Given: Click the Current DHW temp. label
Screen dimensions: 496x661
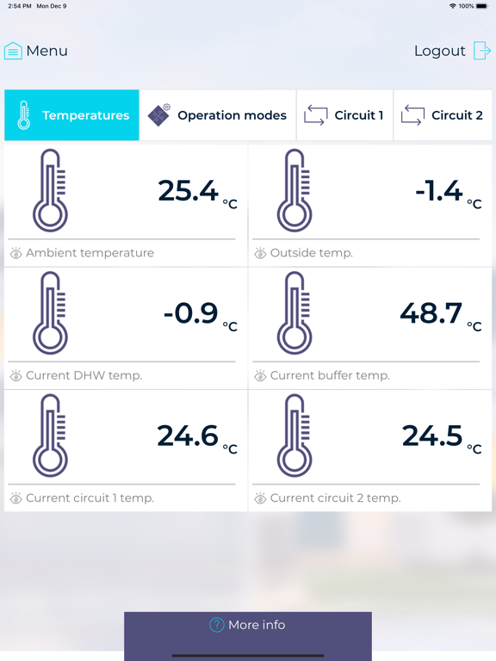Looking at the screenshot, I should point(84,375).
